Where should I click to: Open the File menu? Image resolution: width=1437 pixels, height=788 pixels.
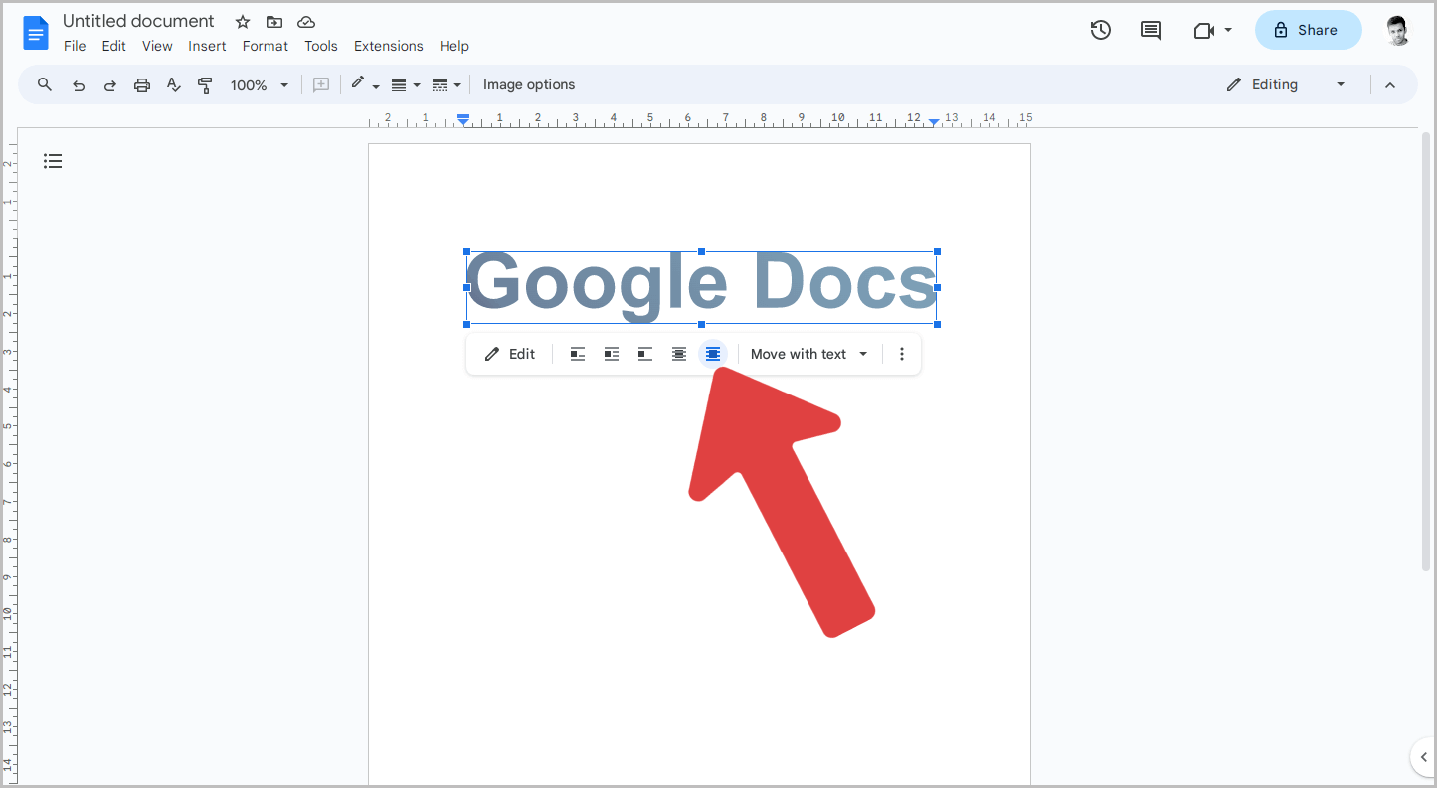click(x=75, y=46)
